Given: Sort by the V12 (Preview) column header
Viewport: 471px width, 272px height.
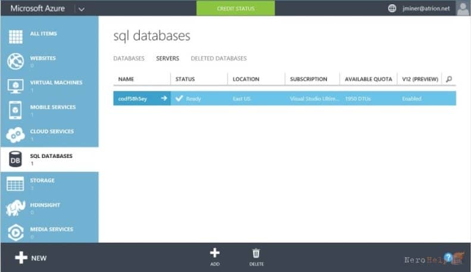Looking at the screenshot, I should 420,79.
